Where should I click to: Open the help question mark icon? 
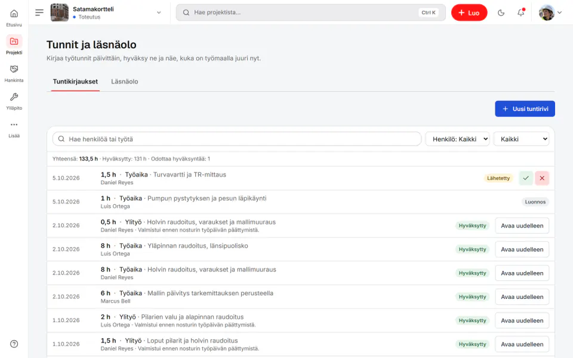14,344
